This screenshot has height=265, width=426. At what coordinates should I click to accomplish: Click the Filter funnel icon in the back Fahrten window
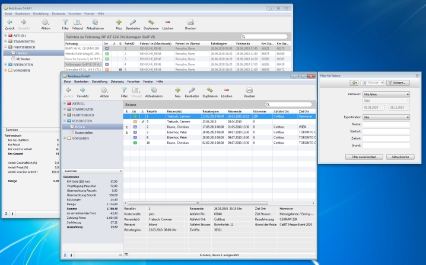pyautogui.click(x=65, y=22)
